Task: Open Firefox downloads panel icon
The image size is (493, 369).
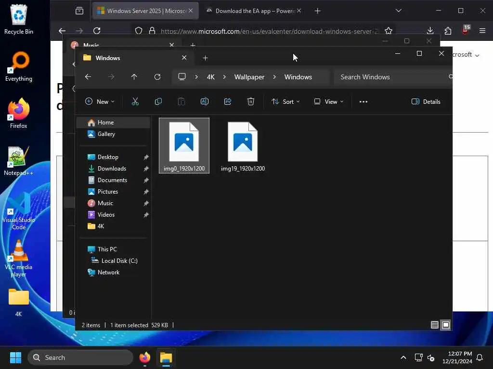Action: pyautogui.click(x=430, y=30)
